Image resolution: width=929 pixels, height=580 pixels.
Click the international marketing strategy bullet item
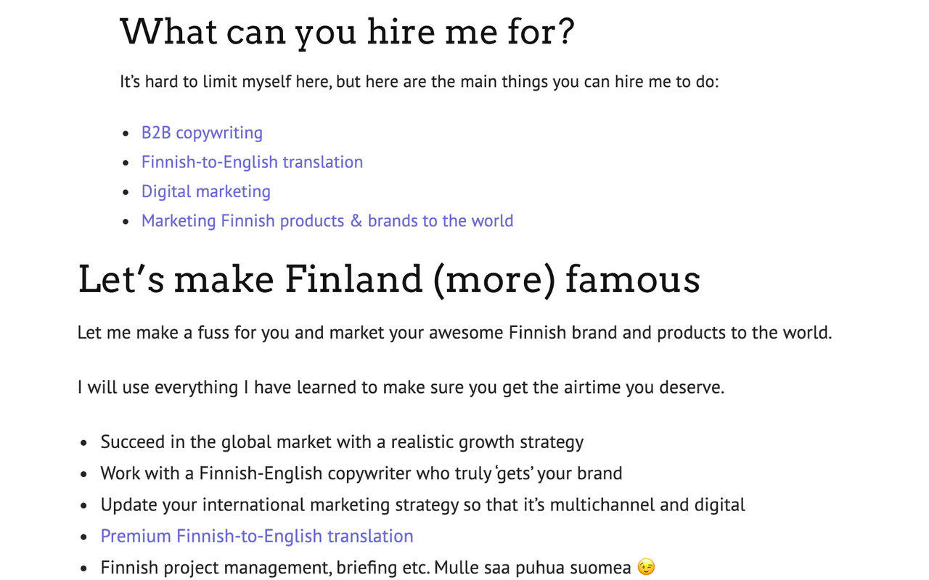pos(422,505)
